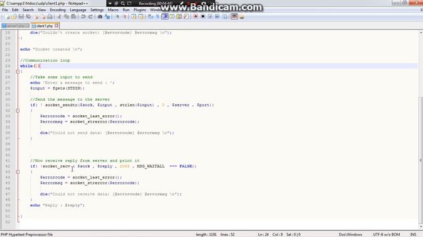Click line number 50 in the margin
This screenshot has height=237, width=423.
coord(7,211)
